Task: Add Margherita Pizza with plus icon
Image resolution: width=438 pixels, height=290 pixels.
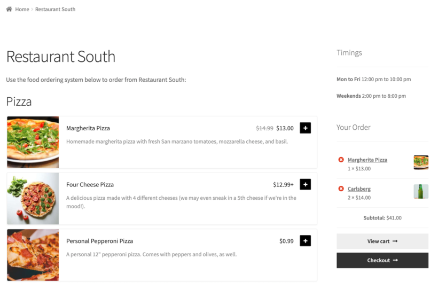Action: click(x=305, y=128)
